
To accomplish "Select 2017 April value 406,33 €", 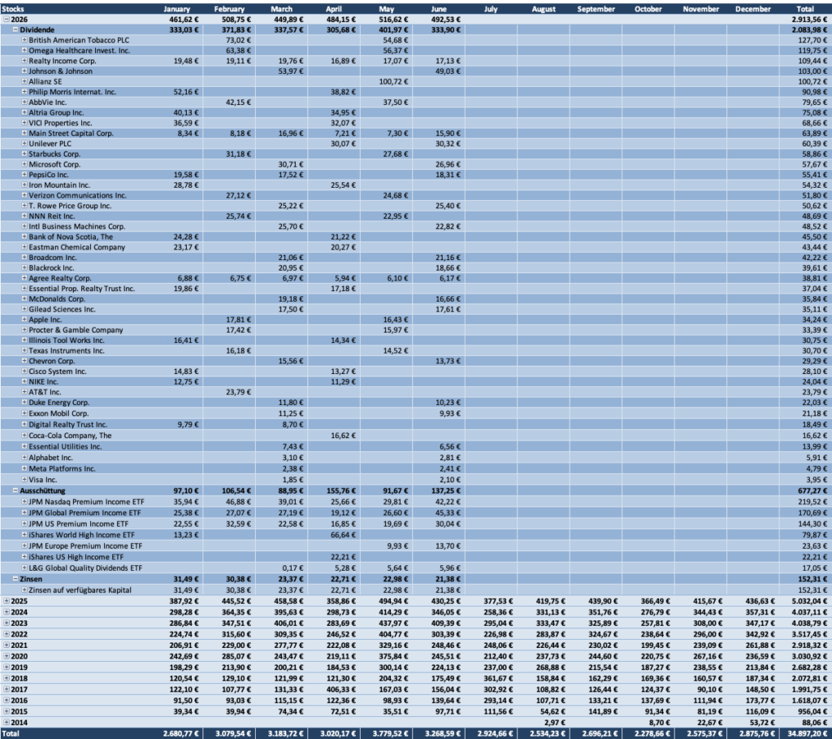I will click(x=341, y=689).
